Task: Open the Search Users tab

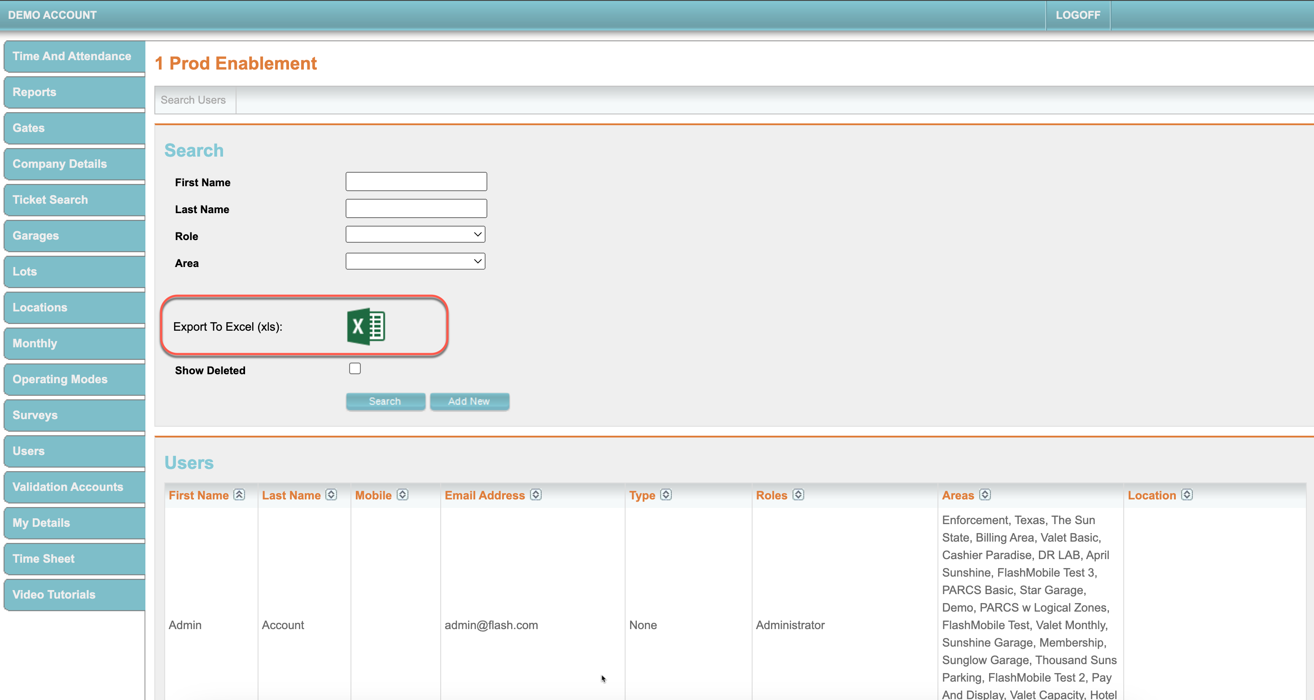Action: (x=193, y=100)
